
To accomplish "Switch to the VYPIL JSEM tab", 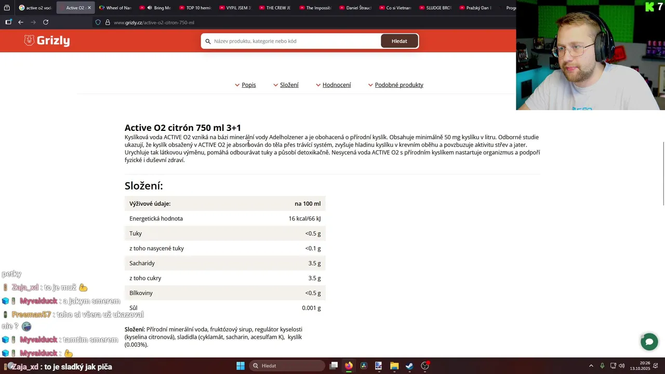I will coord(235,8).
